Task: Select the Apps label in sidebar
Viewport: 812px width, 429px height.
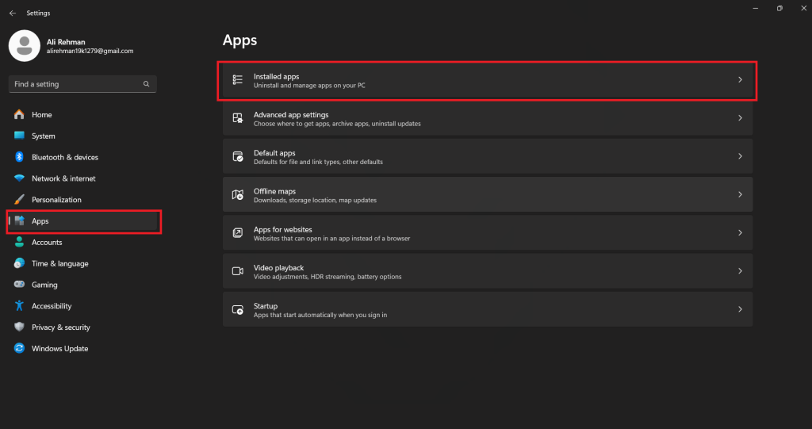Action: [40, 220]
